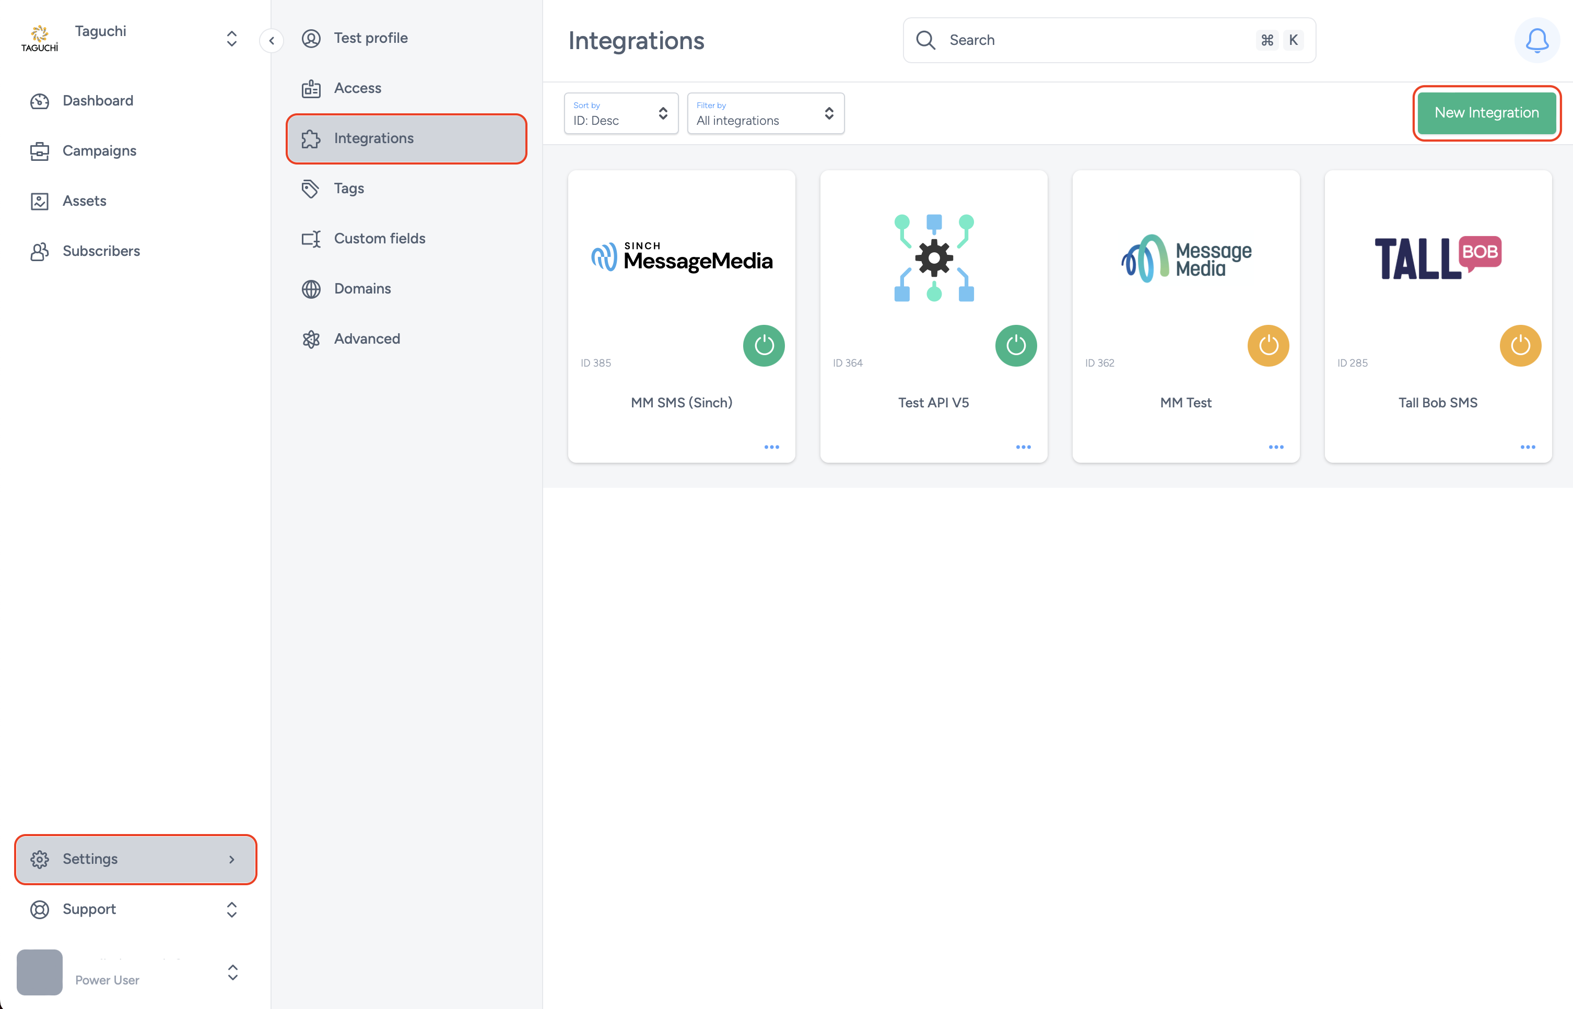The width and height of the screenshot is (1573, 1009).
Task: Click the Subscribers people icon
Action: [39, 252]
